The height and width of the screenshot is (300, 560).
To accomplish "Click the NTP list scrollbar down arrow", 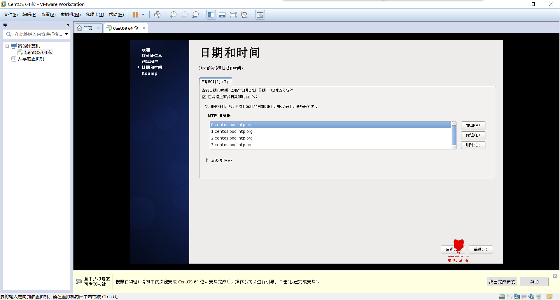I will [454, 147].
